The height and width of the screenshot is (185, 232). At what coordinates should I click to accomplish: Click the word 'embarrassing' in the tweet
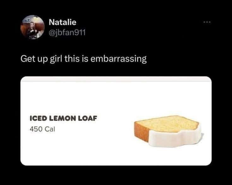(118, 59)
